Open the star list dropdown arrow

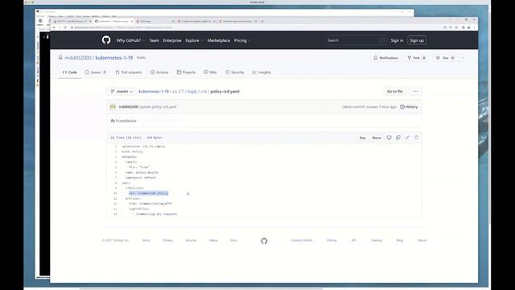coord(463,58)
